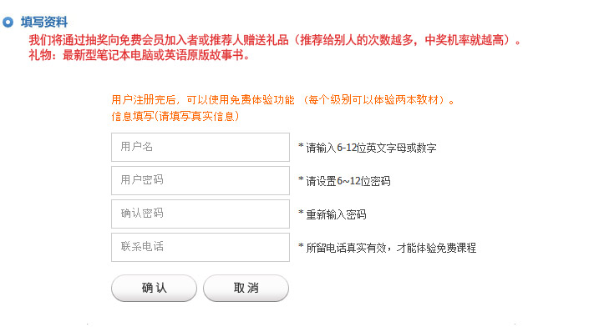The height and width of the screenshot is (327, 599).
Task: Click the asterisk before 重新输入密码
Action: (x=301, y=213)
